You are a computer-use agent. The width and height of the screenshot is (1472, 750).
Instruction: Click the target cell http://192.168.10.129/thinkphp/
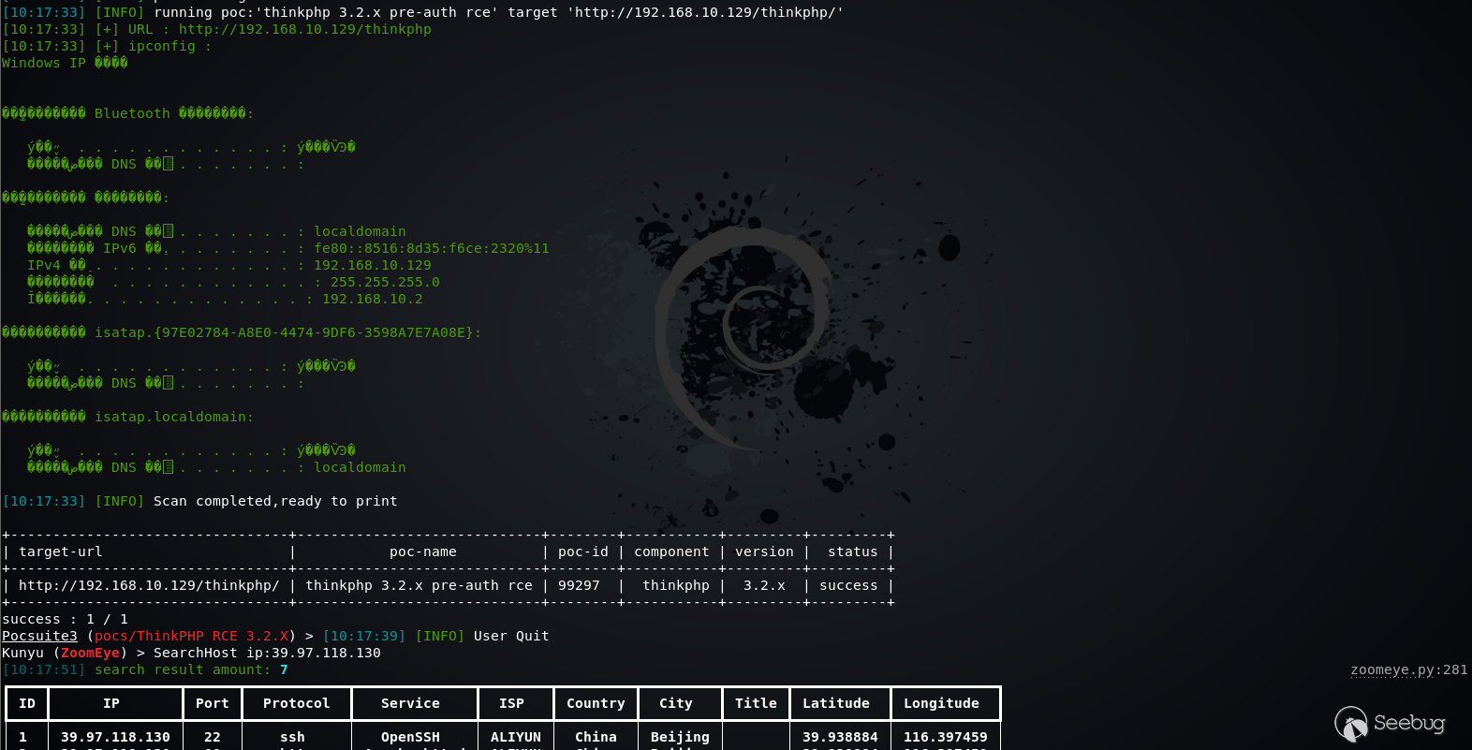[x=149, y=585]
